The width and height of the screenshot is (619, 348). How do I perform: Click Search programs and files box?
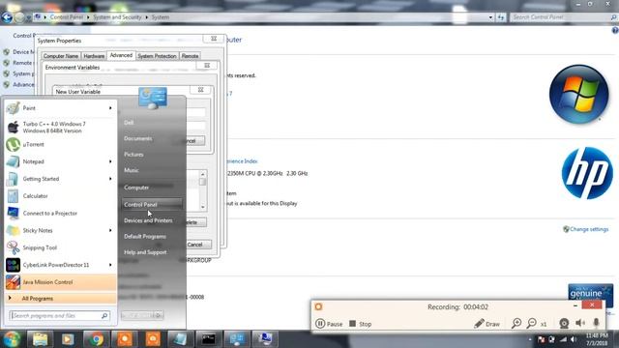point(59,316)
